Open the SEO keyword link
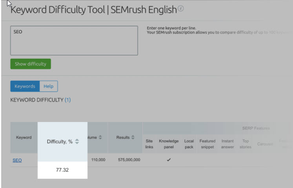The image size is (293, 188). coord(17,160)
